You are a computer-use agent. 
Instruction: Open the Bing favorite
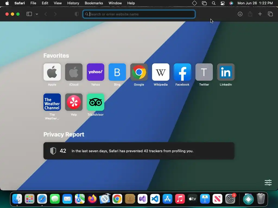pos(117,72)
